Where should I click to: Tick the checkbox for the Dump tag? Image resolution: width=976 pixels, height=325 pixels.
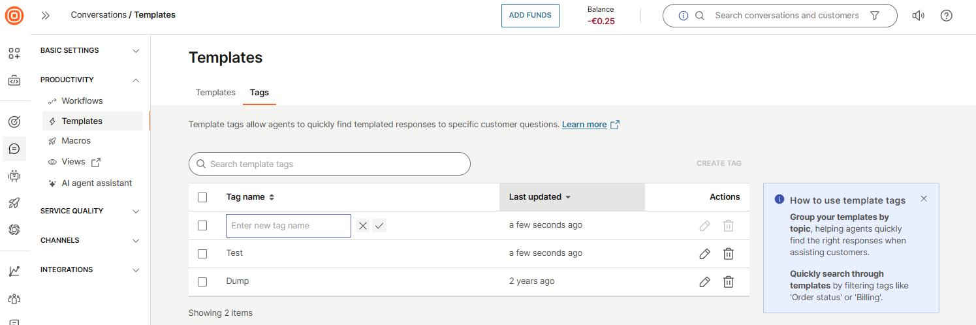202,282
